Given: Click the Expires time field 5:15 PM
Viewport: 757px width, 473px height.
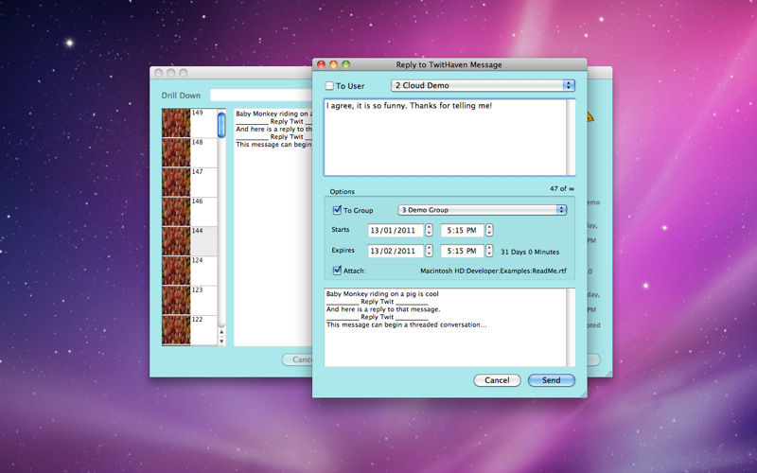Looking at the screenshot, I should (462, 251).
